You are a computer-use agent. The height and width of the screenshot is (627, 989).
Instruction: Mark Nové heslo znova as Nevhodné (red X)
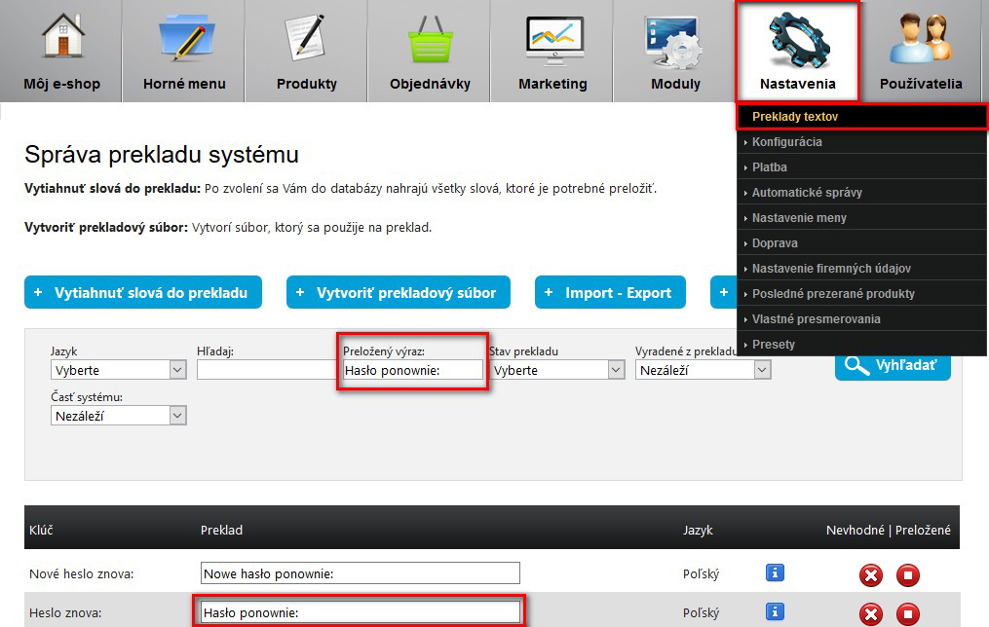point(871,575)
